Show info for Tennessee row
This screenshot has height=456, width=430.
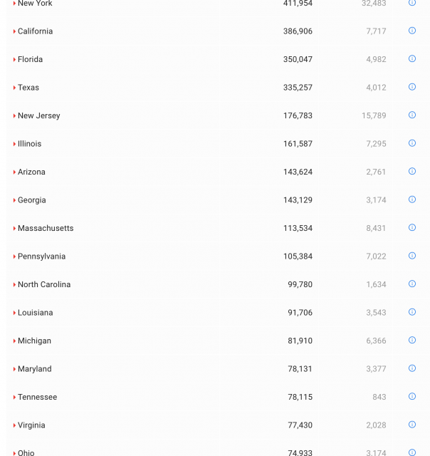(x=411, y=397)
